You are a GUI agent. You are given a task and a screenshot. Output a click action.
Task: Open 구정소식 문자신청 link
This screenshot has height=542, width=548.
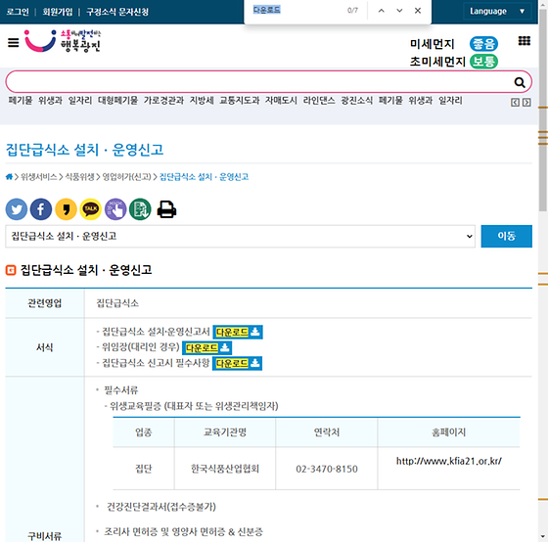click(117, 12)
